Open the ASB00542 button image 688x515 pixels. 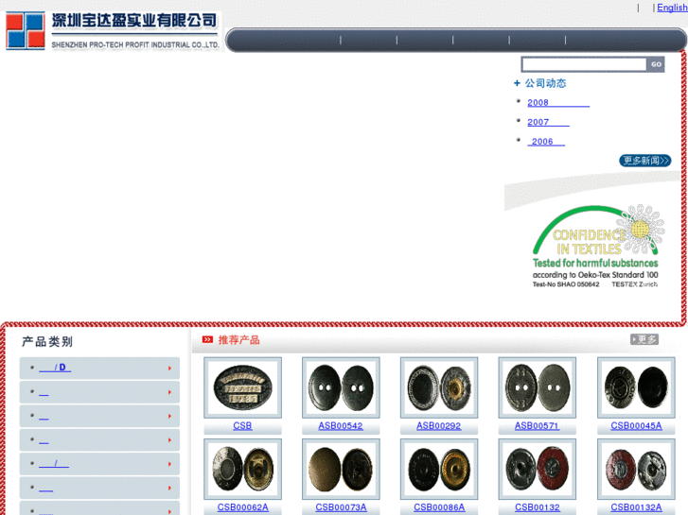pyautogui.click(x=341, y=387)
